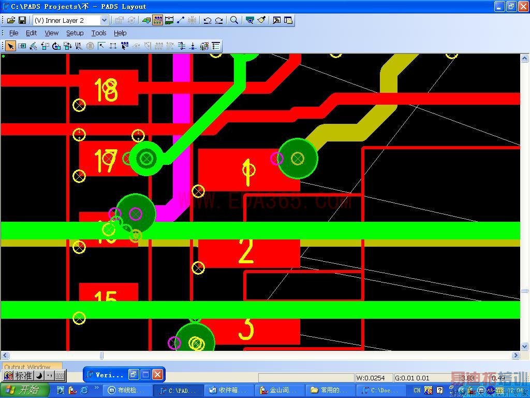530x398 pixels.
Task: Click the Internet Explorer quick launch icon
Action: coord(84,390)
